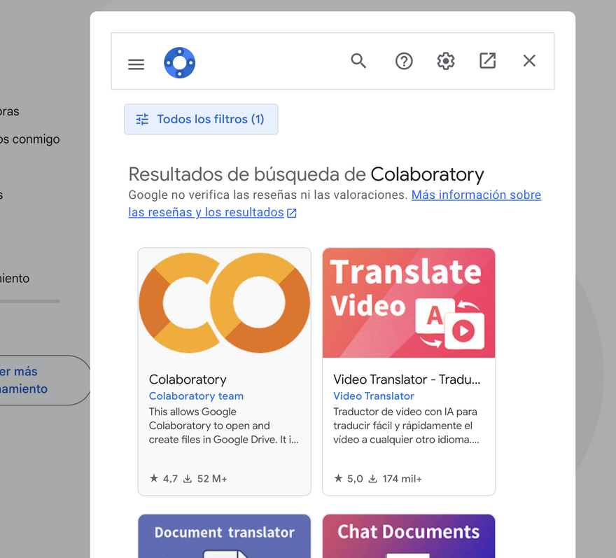Open the Video Translator developer link

click(x=374, y=396)
